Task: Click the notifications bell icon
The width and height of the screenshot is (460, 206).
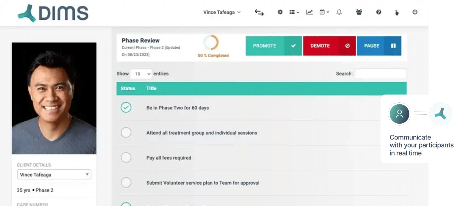Action: (339, 12)
